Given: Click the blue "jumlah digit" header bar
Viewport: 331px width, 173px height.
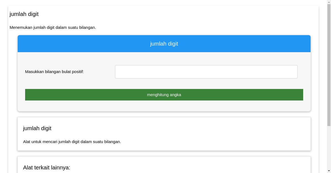Looking at the screenshot, I should pos(164,44).
